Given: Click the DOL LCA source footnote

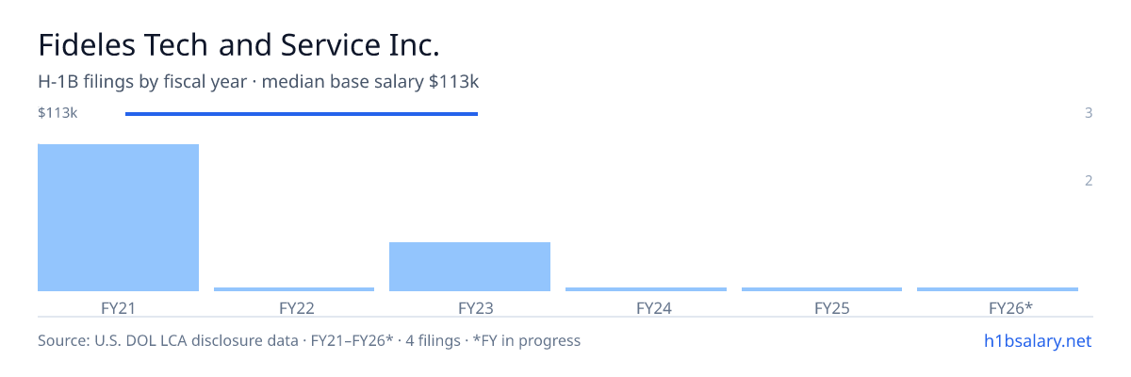Looking at the screenshot, I should pos(309,340).
